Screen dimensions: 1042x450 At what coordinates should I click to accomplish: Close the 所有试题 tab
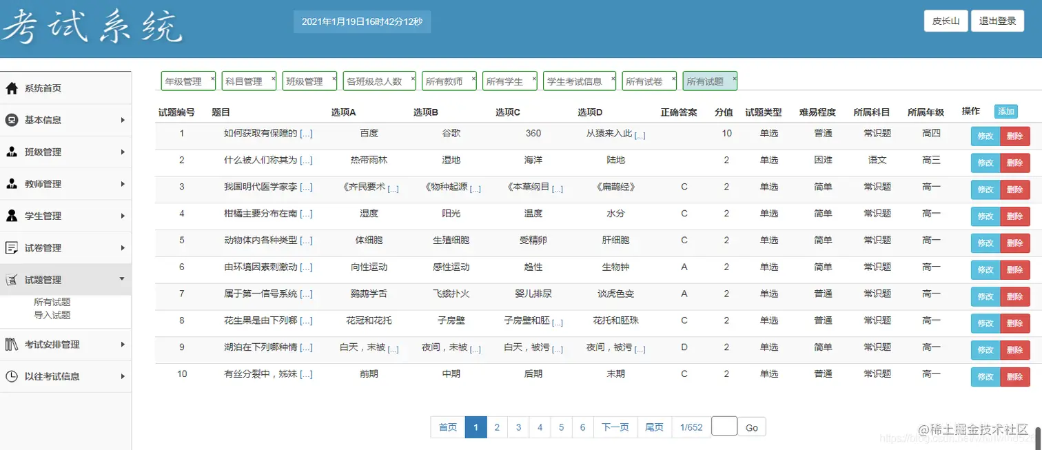coord(734,78)
